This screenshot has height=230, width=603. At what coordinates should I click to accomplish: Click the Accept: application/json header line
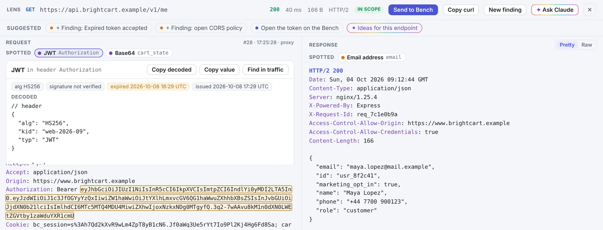(46, 172)
